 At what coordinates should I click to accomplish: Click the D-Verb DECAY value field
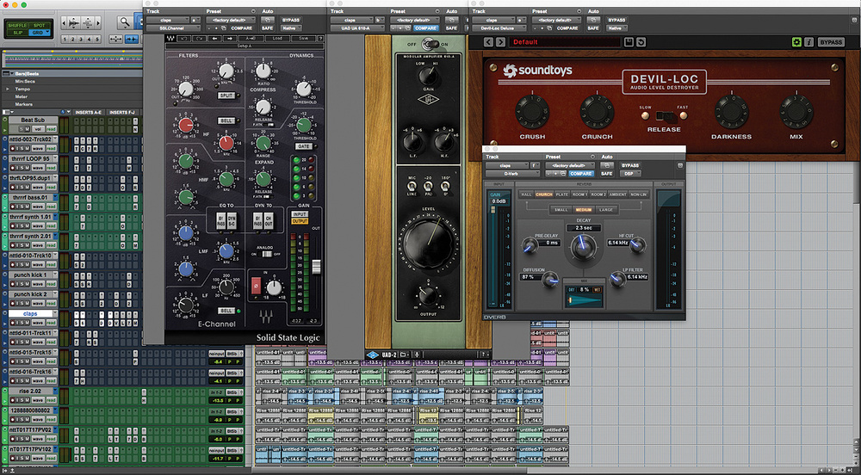[x=583, y=228]
